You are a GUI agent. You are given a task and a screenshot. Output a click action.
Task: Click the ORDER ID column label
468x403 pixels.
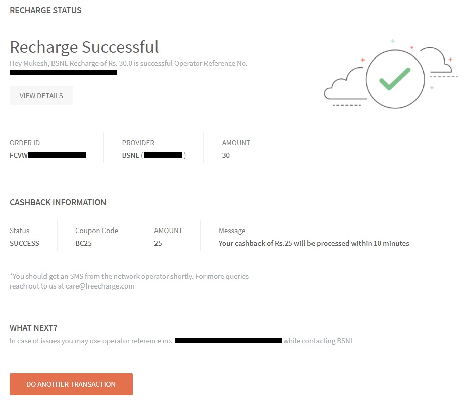coord(25,143)
